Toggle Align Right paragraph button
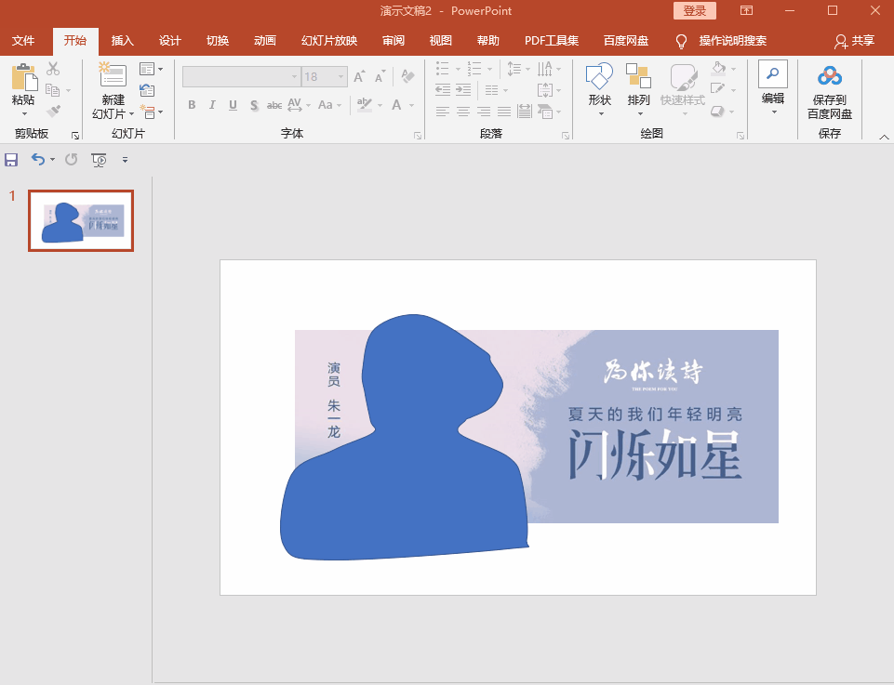Viewport: 894px width, 685px height. pyautogui.click(x=484, y=111)
